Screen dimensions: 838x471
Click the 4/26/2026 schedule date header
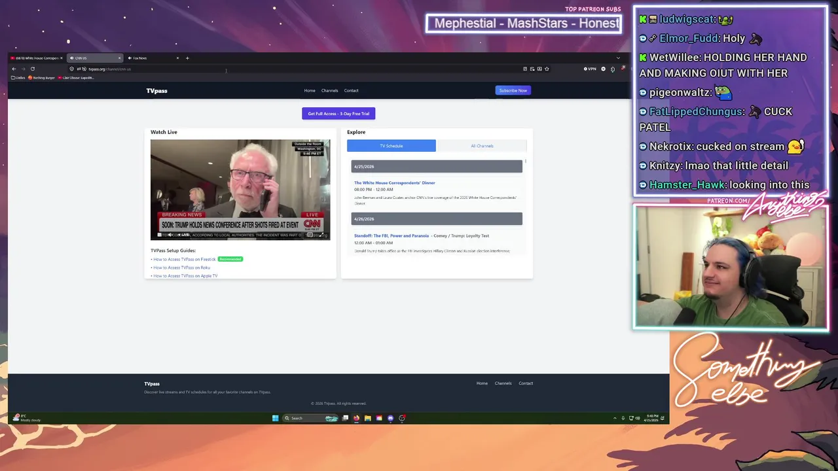click(437, 219)
